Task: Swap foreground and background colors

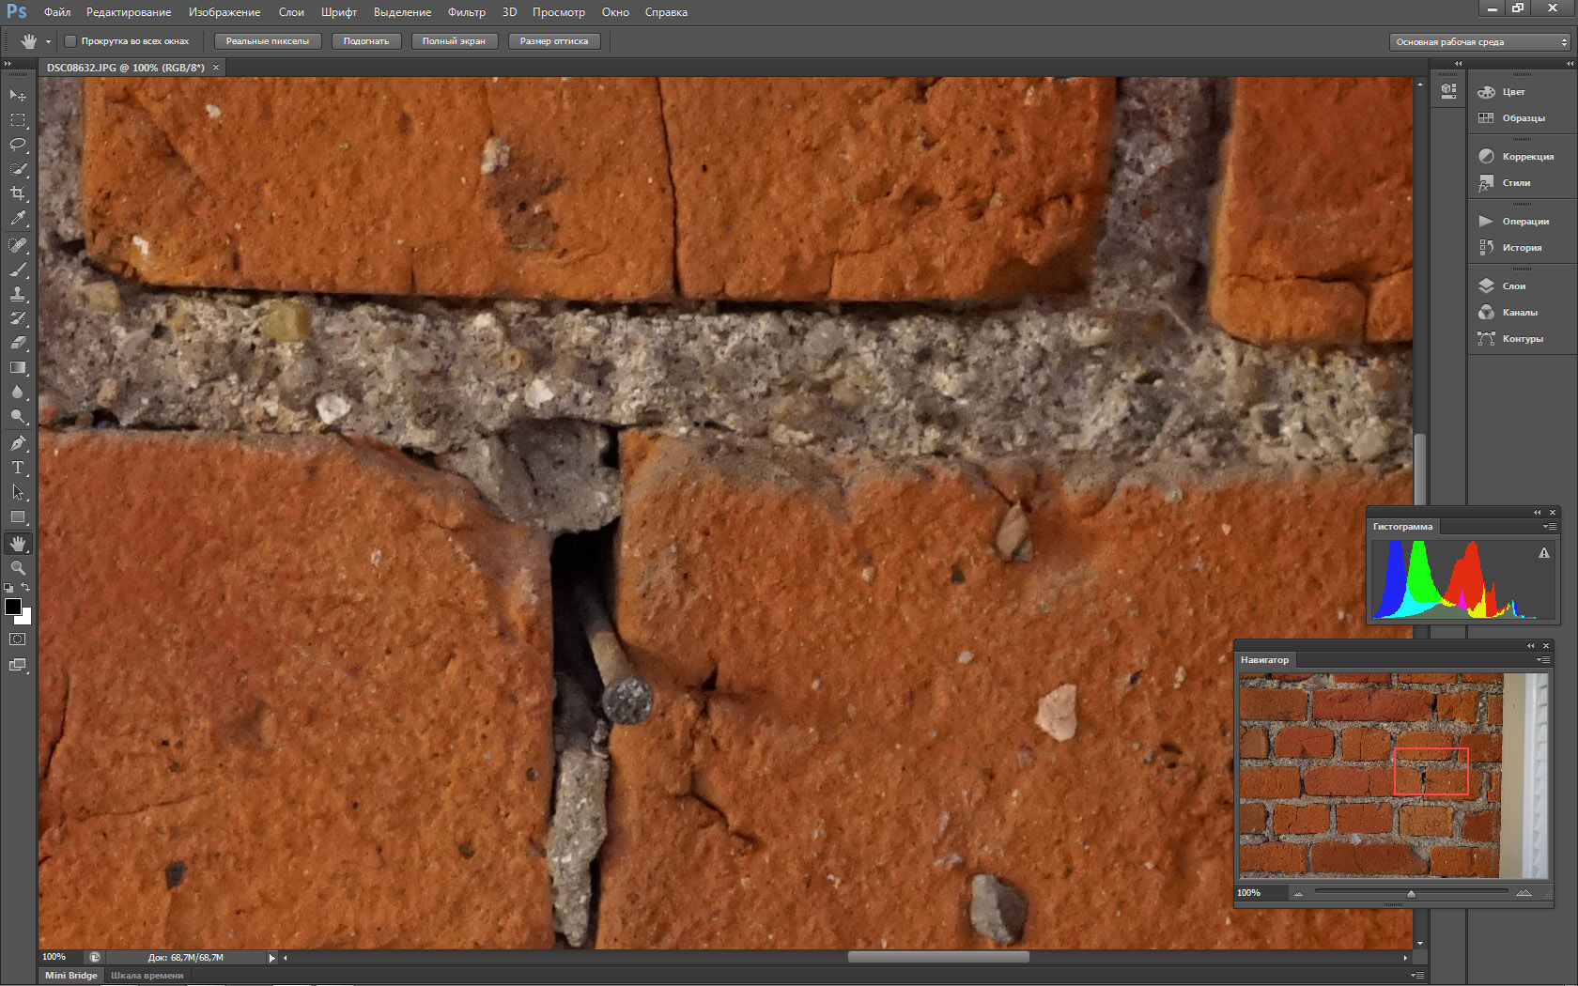Action: pyautogui.click(x=26, y=588)
